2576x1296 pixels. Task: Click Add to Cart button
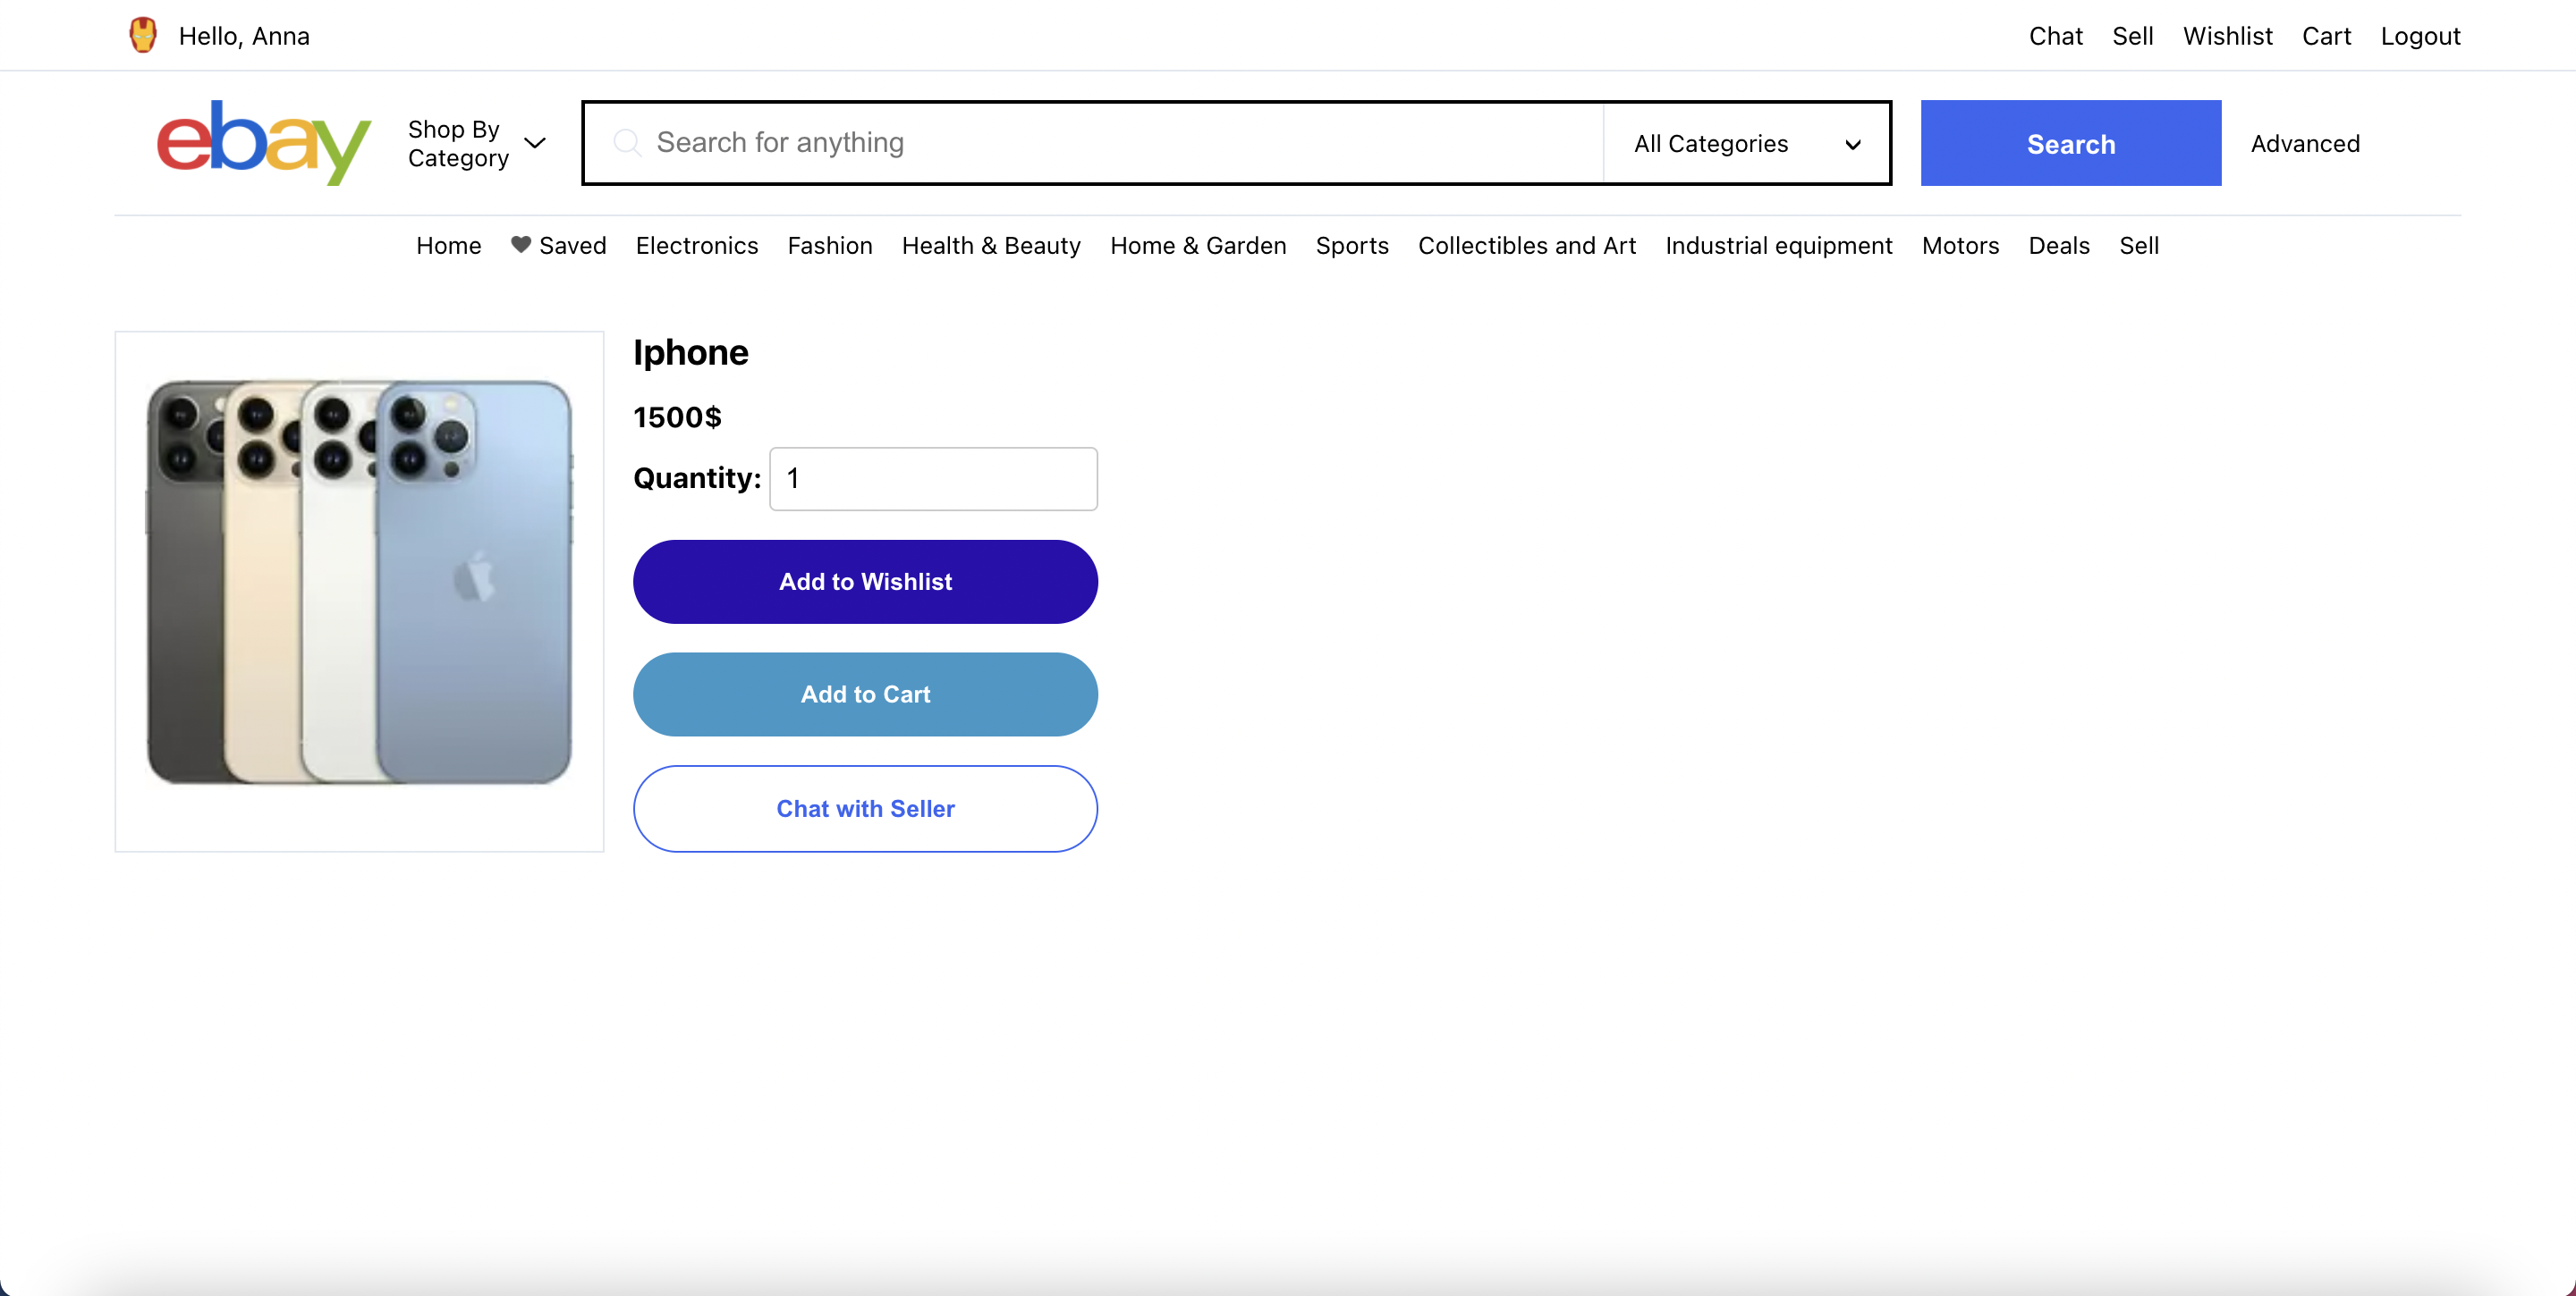(x=864, y=694)
